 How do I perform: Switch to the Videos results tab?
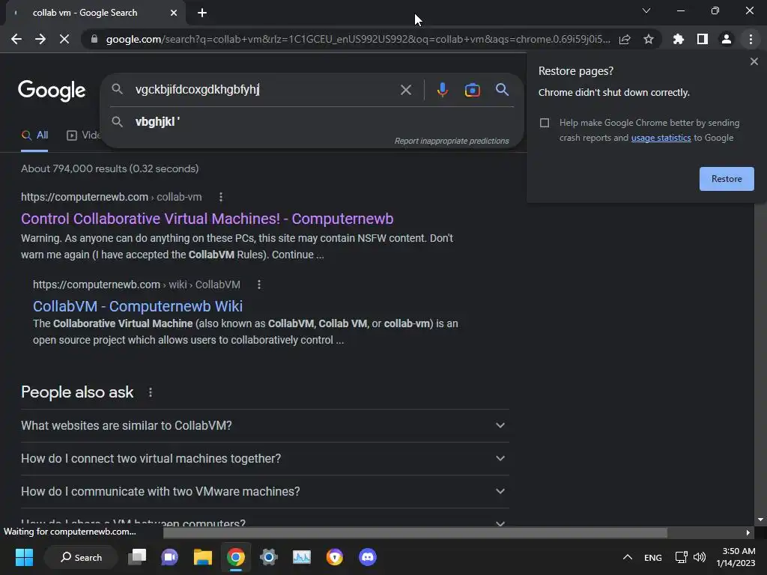point(83,136)
